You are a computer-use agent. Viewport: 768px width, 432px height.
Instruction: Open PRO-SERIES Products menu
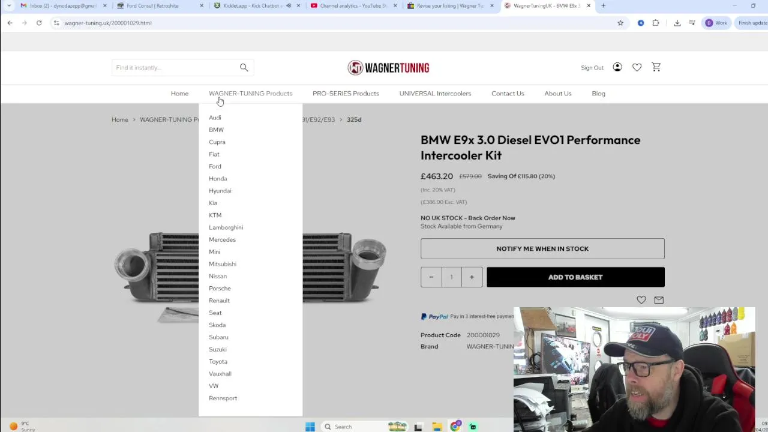coord(346,94)
